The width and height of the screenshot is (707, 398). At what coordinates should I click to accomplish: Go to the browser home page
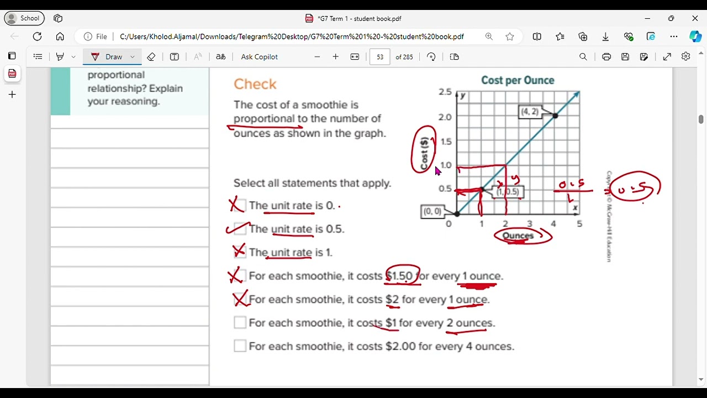(x=60, y=36)
